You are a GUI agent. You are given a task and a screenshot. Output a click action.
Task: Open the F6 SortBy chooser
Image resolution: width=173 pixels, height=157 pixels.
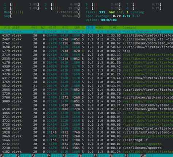86,156
